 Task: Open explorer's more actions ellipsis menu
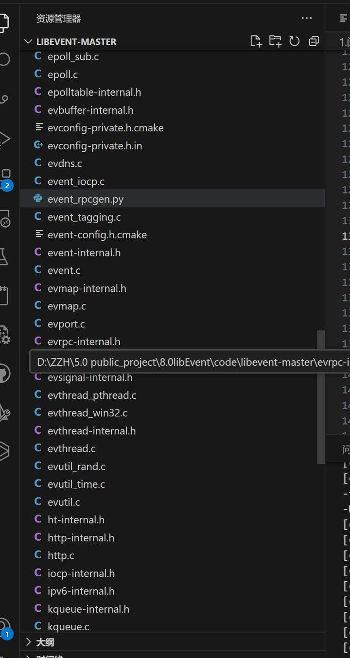click(x=307, y=18)
